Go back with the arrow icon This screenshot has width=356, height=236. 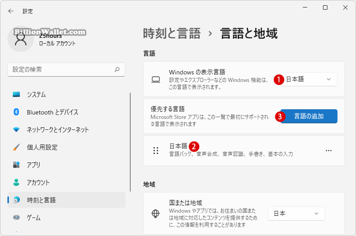tap(11, 11)
